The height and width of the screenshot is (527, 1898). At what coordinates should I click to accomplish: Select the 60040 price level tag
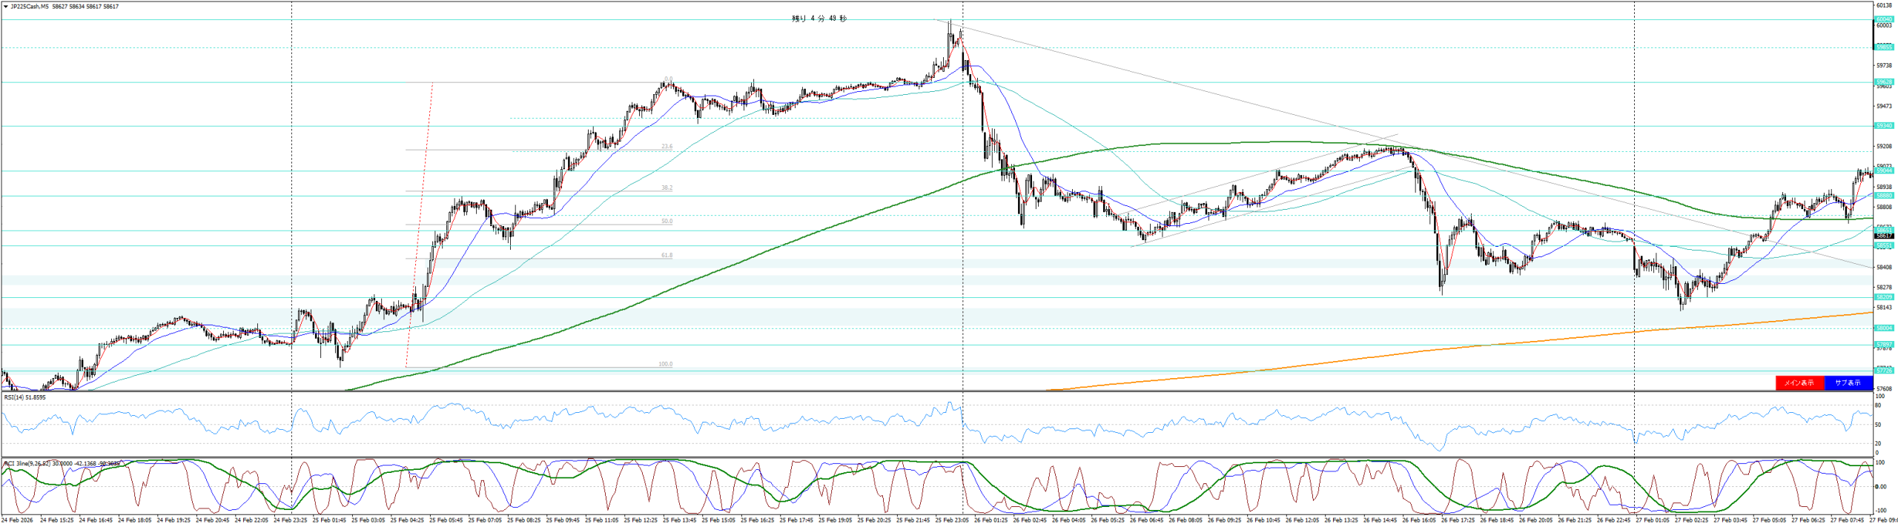(1884, 19)
